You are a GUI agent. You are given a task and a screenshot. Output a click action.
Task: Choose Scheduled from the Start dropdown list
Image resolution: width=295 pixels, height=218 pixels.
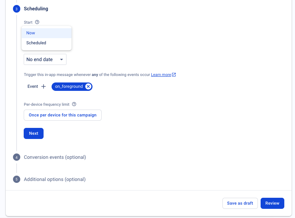pos(46,43)
